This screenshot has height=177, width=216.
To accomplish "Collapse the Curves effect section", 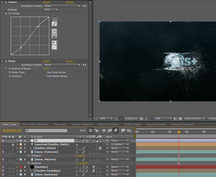I will pos(2,2).
